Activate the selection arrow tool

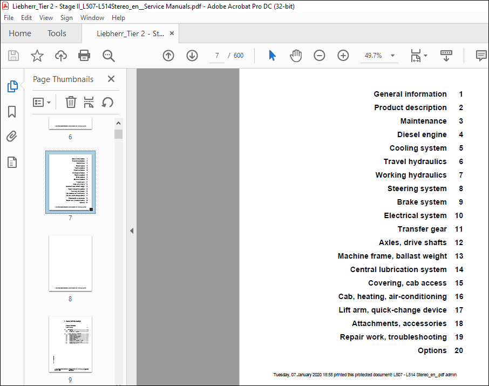tap(272, 56)
